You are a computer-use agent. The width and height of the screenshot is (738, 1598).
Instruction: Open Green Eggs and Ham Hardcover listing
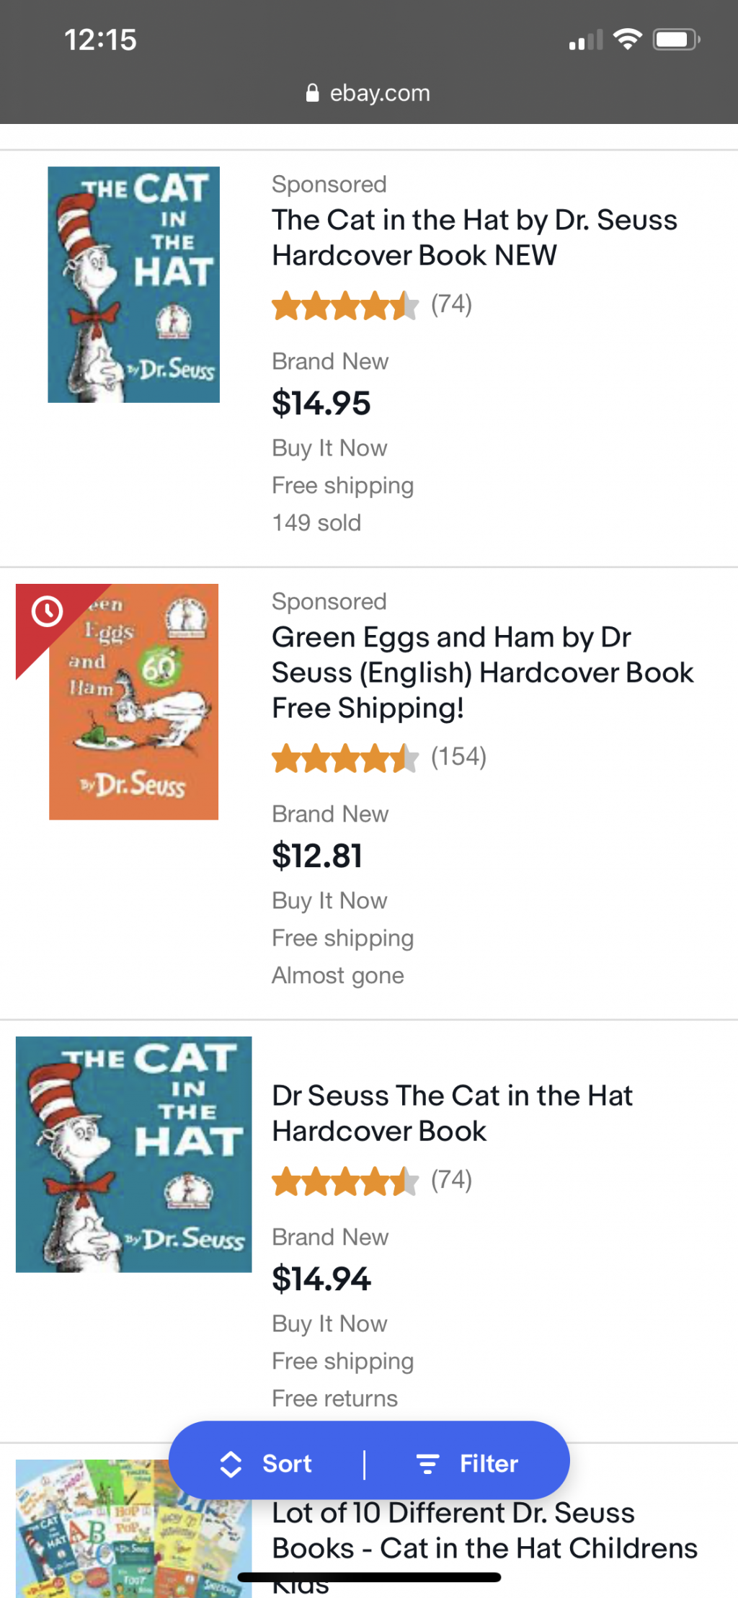(481, 673)
